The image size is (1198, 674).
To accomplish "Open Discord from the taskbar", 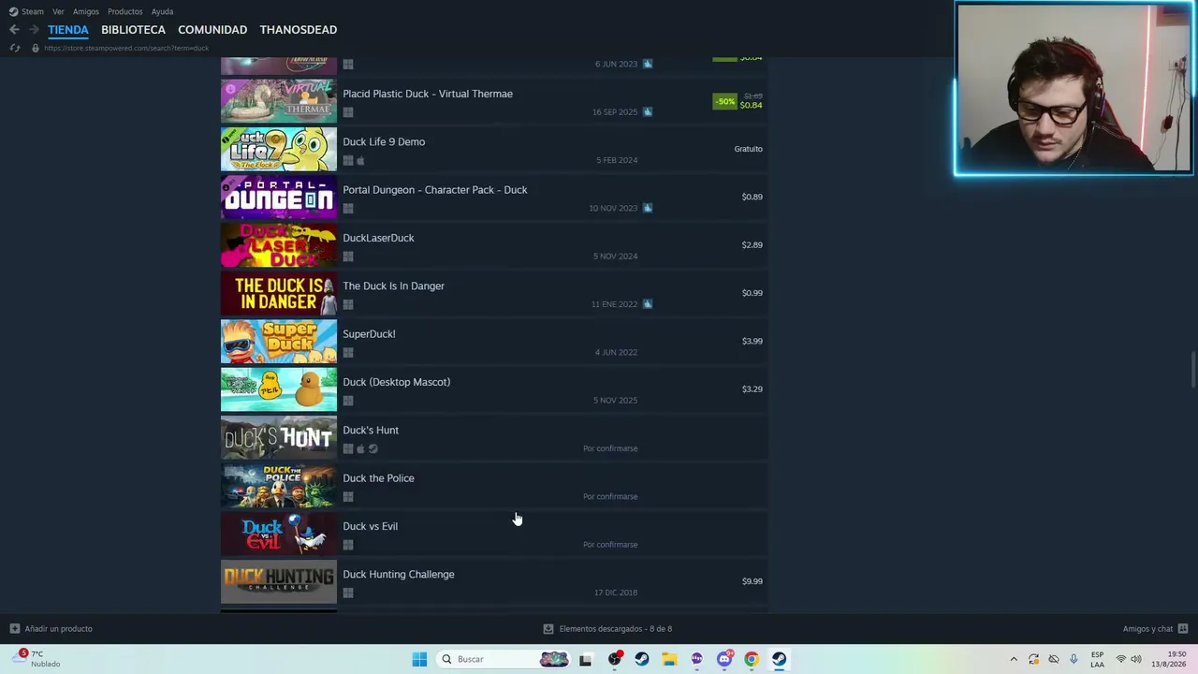I will pos(724,659).
